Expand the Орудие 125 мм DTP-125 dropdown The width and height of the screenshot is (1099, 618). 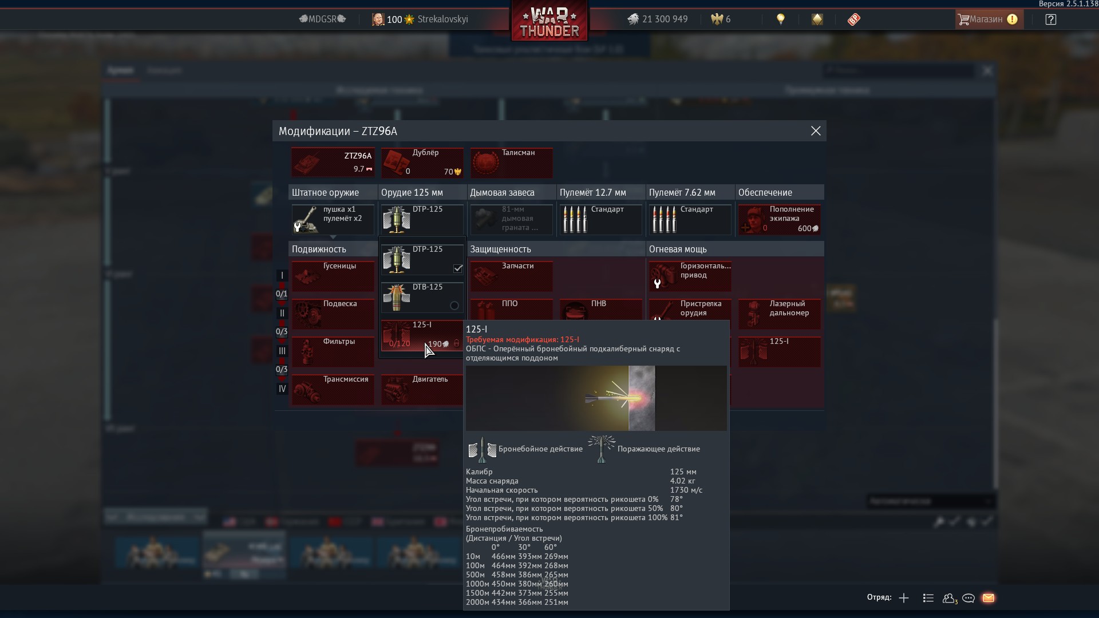coord(422,219)
